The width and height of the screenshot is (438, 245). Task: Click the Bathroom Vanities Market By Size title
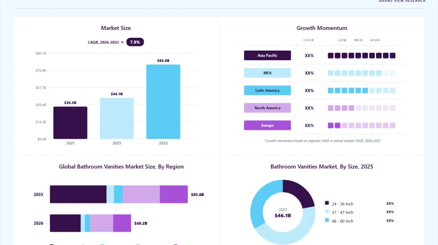(322, 167)
